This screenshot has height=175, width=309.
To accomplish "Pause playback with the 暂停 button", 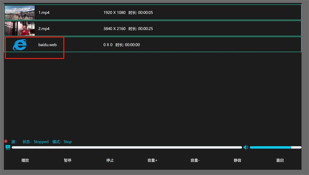I will click(x=68, y=160).
